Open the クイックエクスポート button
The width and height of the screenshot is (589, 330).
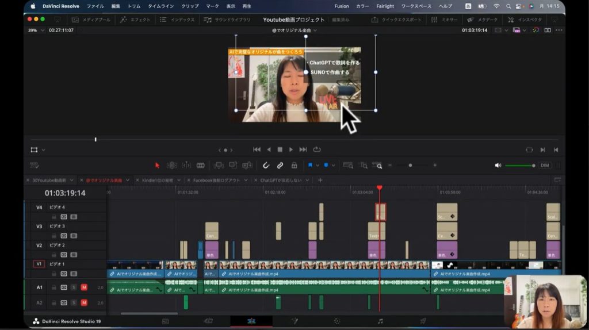pos(397,20)
